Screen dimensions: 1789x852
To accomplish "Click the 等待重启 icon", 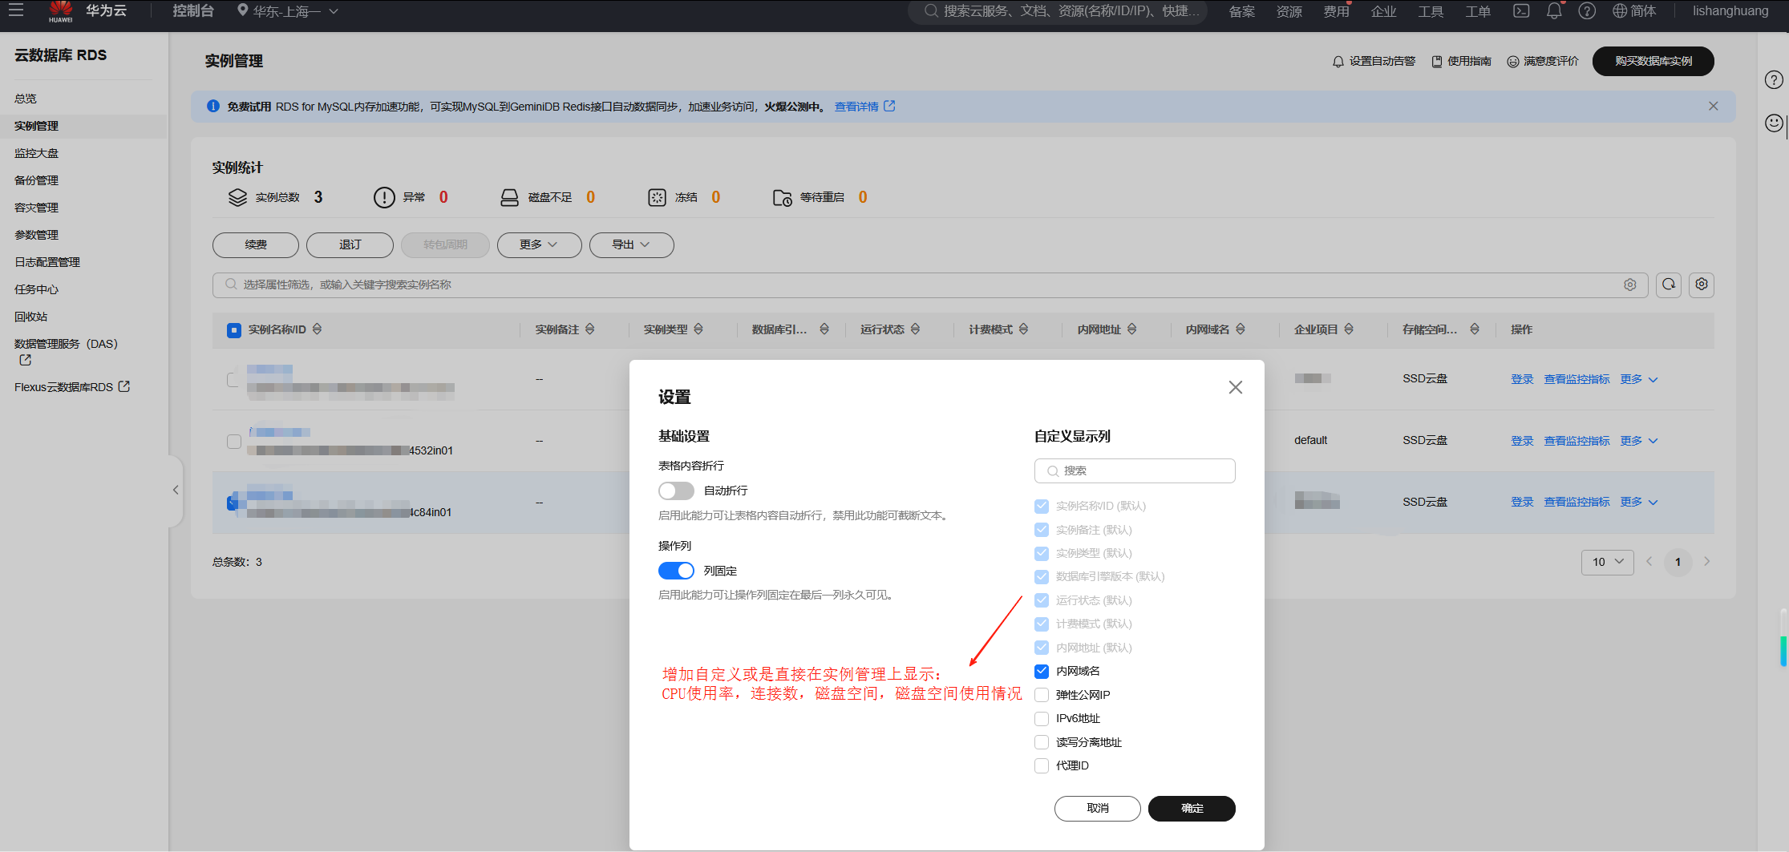I will pyautogui.click(x=782, y=198).
